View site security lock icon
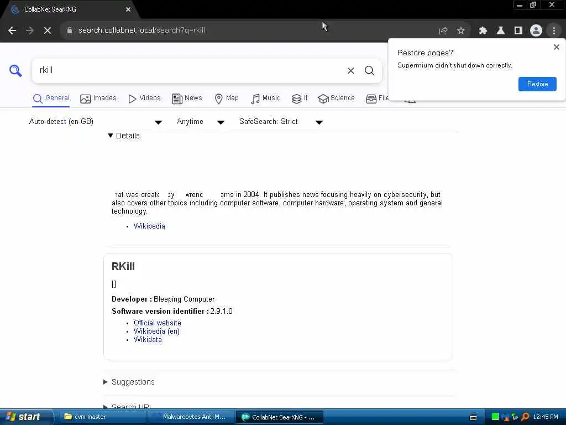 (69, 30)
